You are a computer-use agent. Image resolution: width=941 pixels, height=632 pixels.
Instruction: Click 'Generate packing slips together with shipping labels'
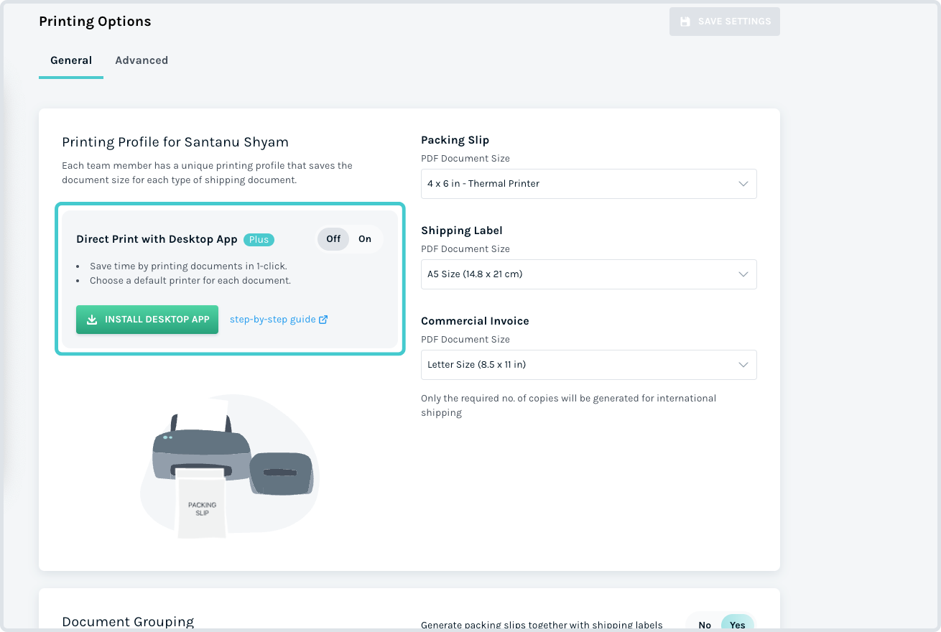pos(542,626)
